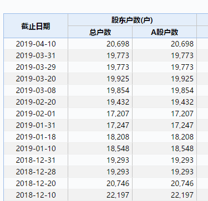Screen dimensions: 208x201
Task: Click A股户数 value 19,854 for 2019-03-08
Action: [182, 90]
